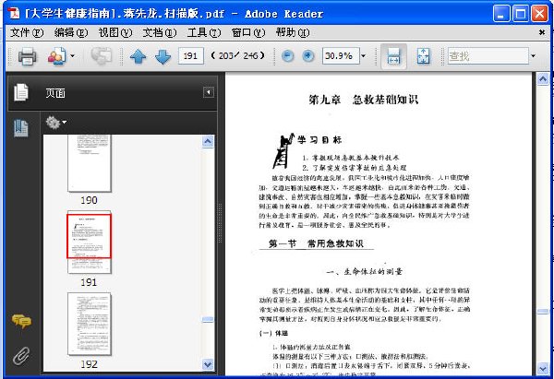Viewport: 554px width, 379px height.
Task: Close the document with menu bar X
Action: (x=542, y=32)
